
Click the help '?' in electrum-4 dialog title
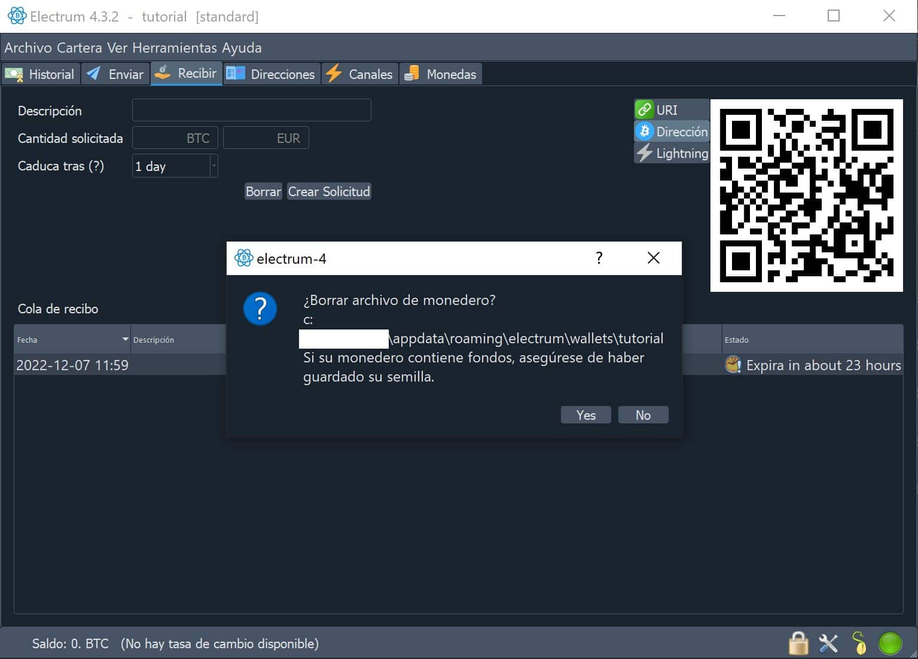pos(599,258)
